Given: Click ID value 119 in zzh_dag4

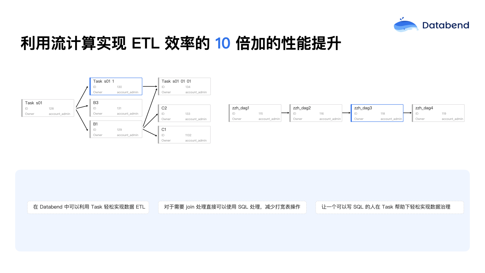Looking at the screenshot, I should (x=444, y=114).
